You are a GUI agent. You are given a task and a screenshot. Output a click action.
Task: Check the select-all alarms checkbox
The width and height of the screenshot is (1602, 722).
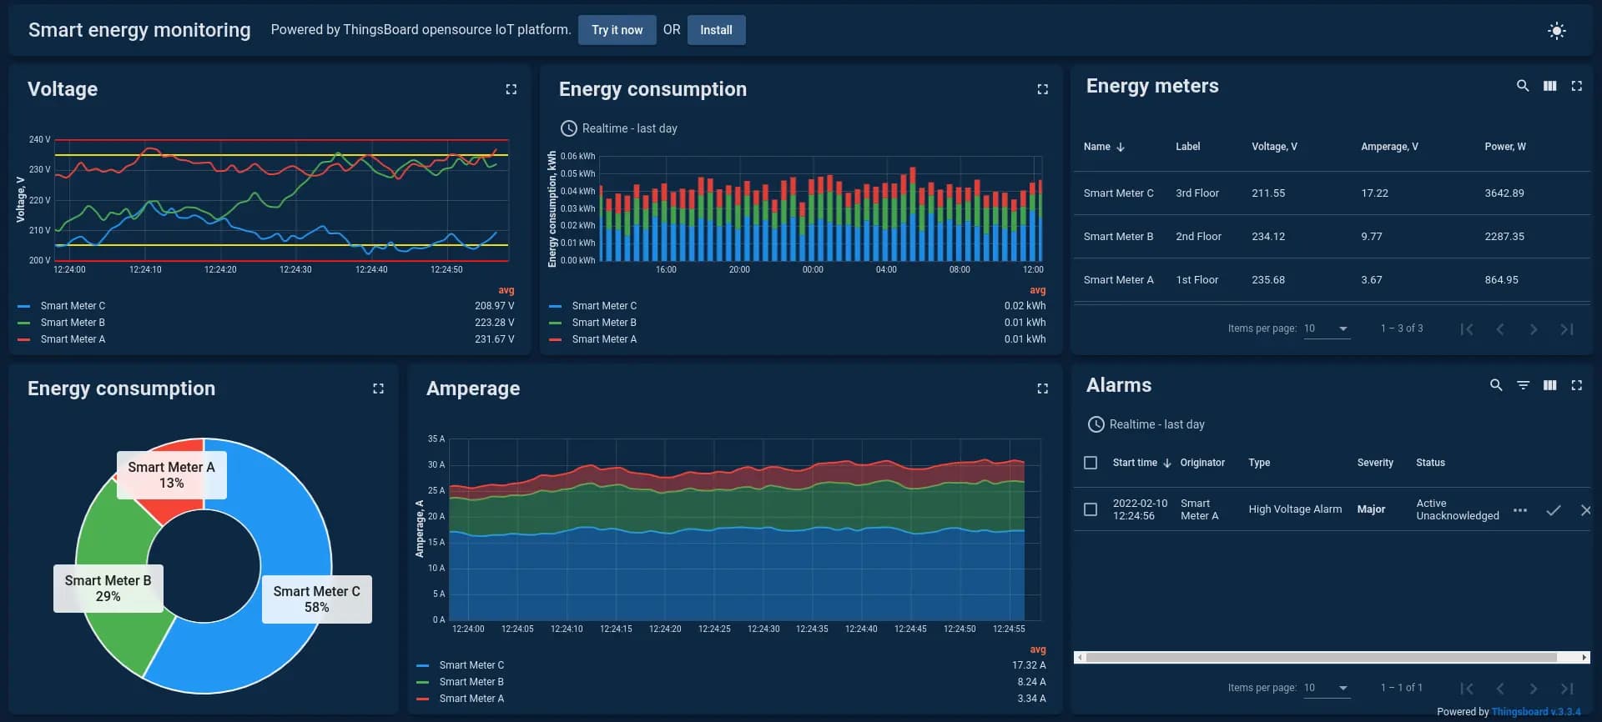click(x=1091, y=463)
